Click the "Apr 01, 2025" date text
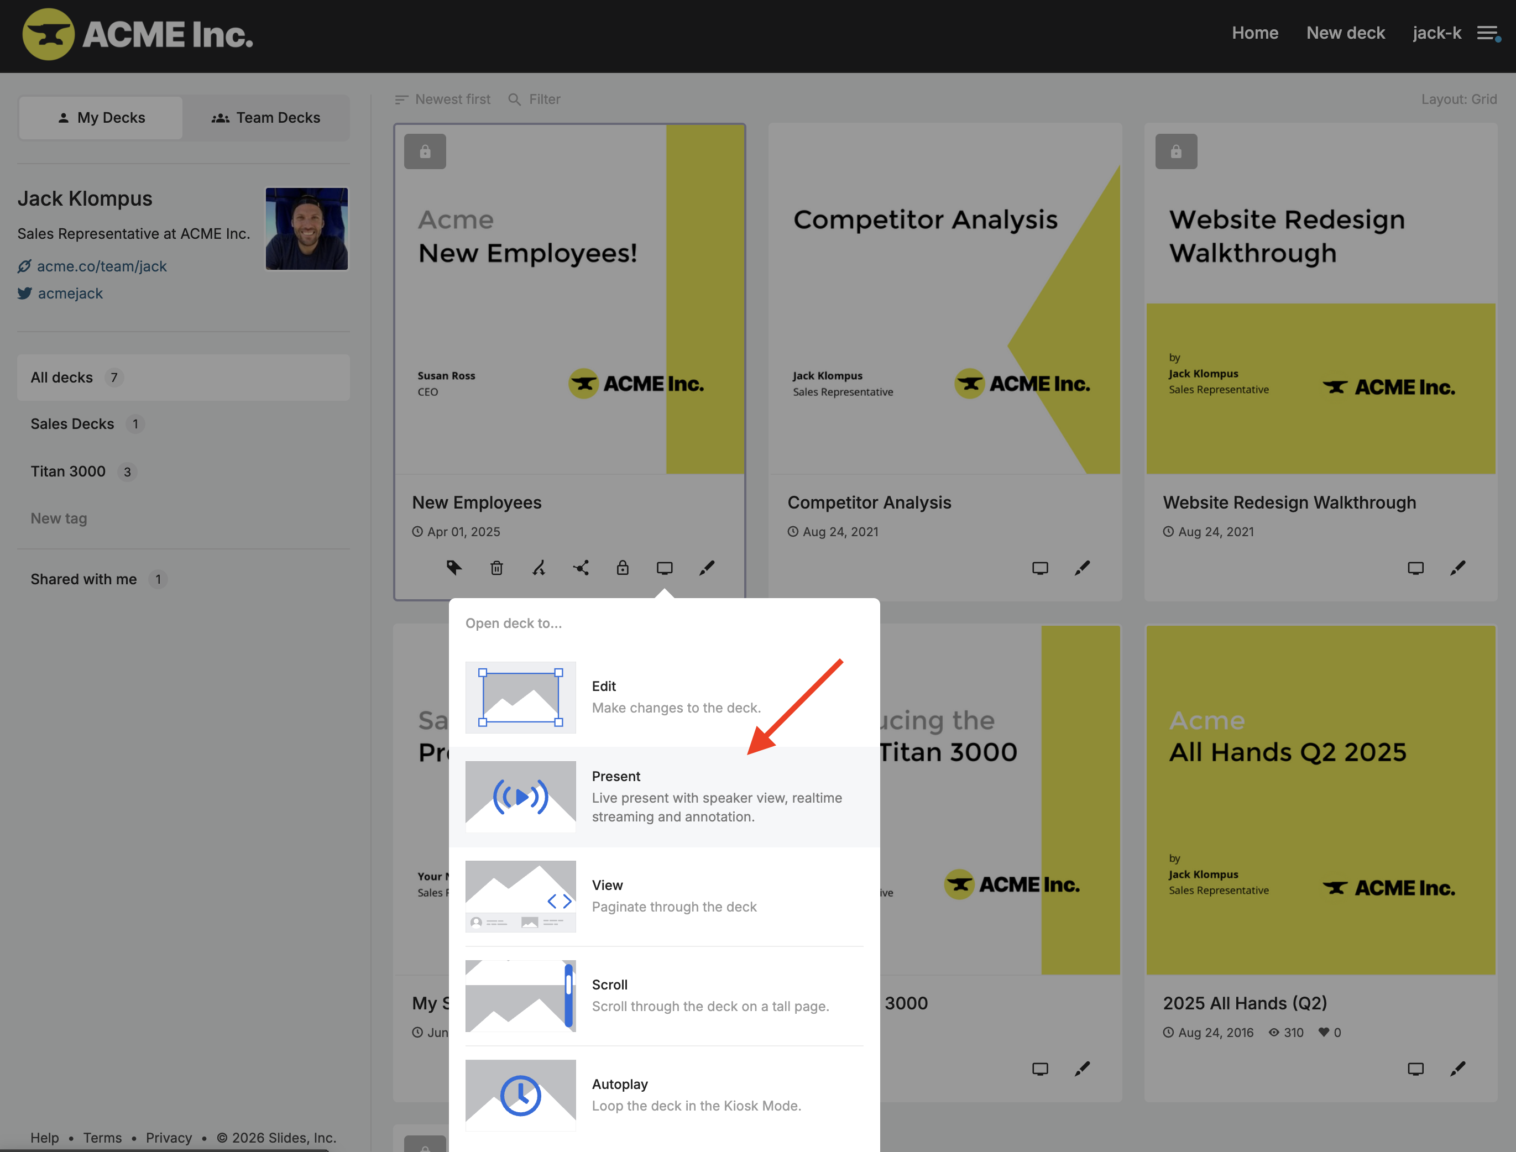 (463, 531)
